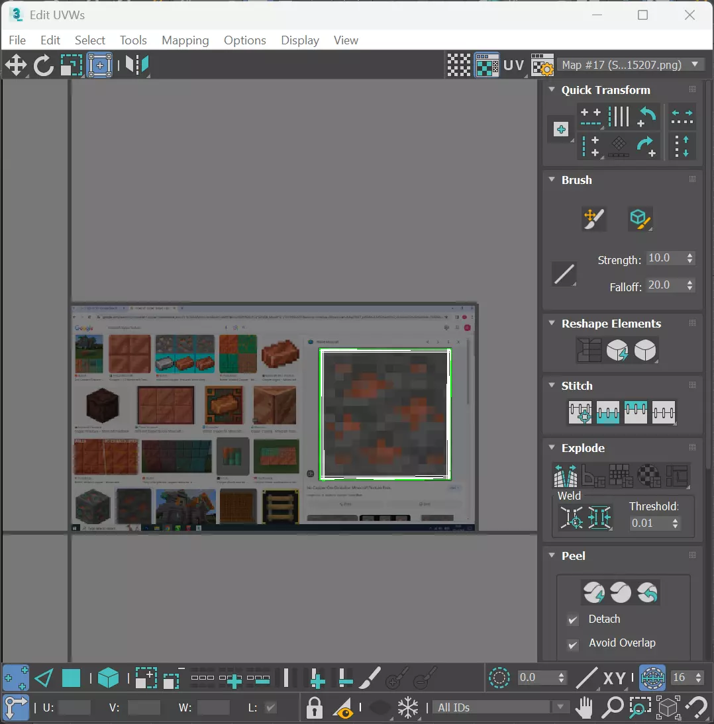Click the XY falloff space button
Viewport: 714px width, 724px height.
(614, 678)
